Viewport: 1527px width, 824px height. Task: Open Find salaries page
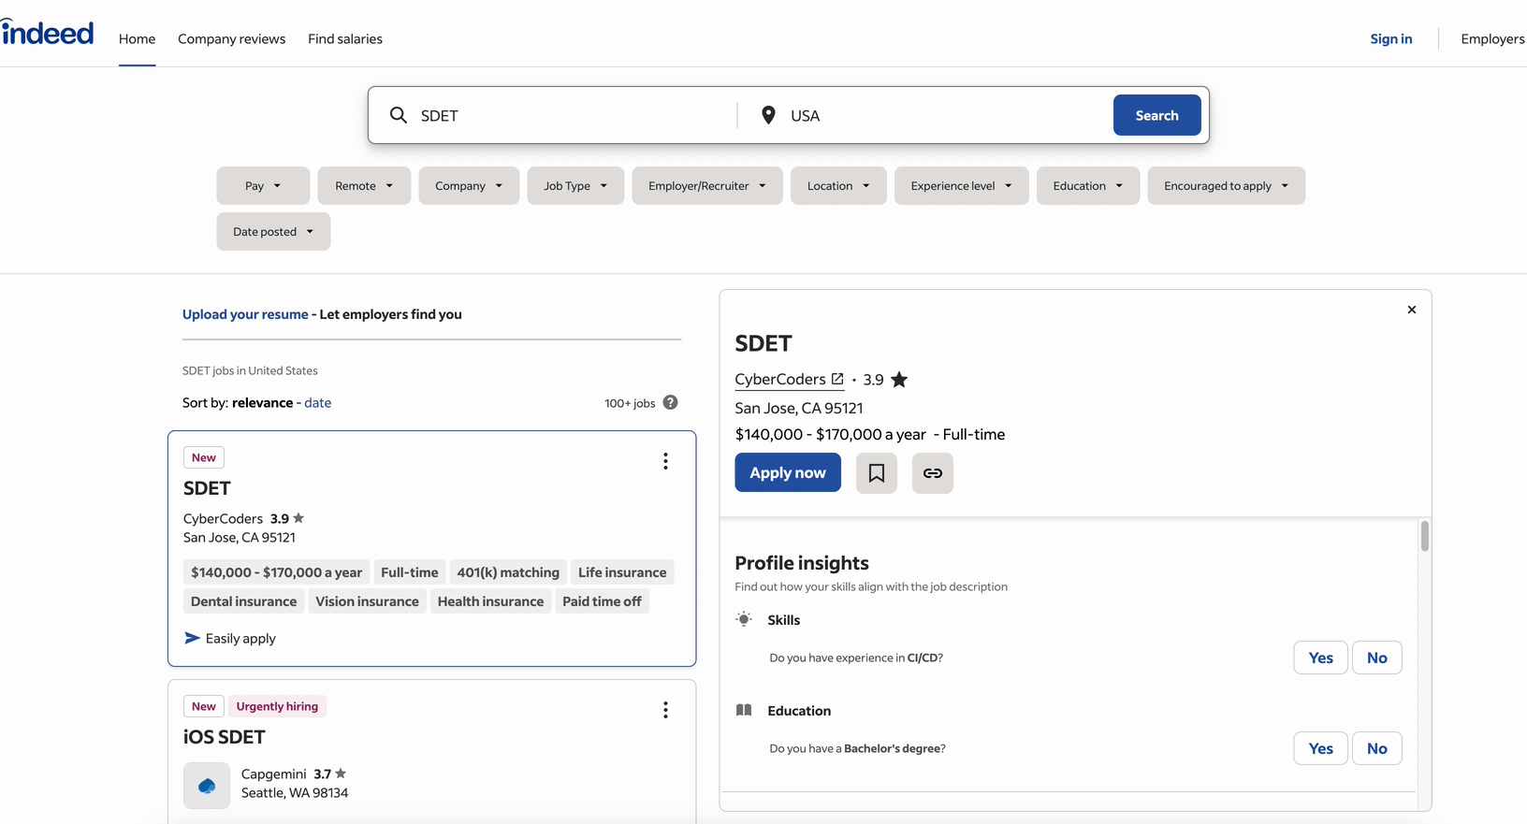(x=345, y=38)
